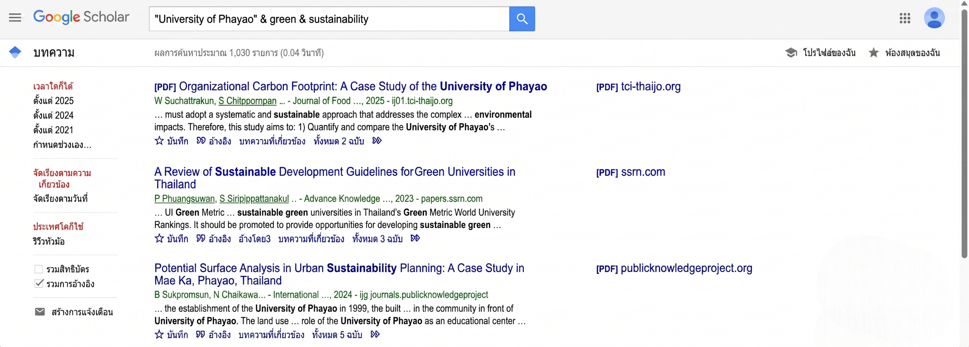This screenshot has width=969, height=347.
Task: Click the quote cite icon for Green Universities review
Action: tap(201, 238)
